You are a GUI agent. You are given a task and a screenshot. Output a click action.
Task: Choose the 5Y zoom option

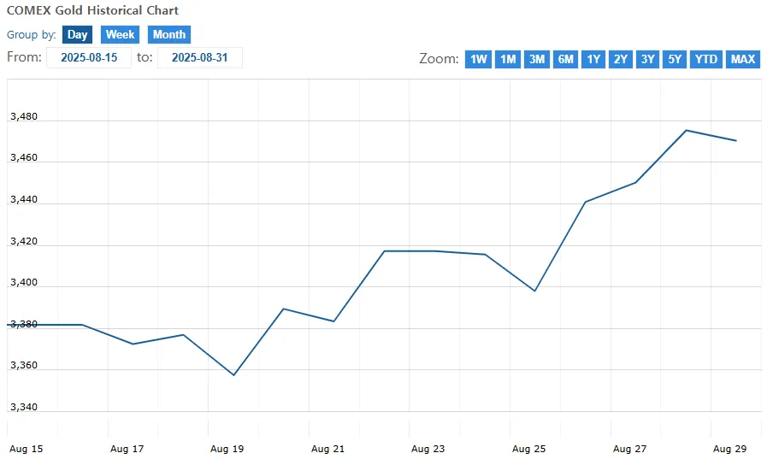click(x=675, y=59)
